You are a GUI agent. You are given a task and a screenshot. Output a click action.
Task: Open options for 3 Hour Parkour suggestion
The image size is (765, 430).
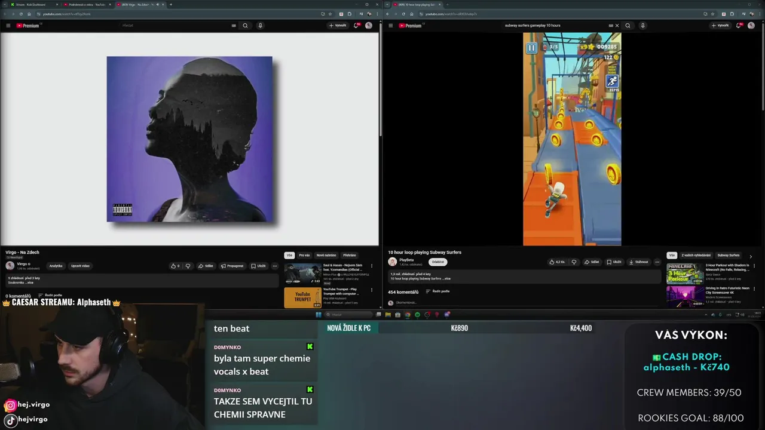[x=754, y=266]
